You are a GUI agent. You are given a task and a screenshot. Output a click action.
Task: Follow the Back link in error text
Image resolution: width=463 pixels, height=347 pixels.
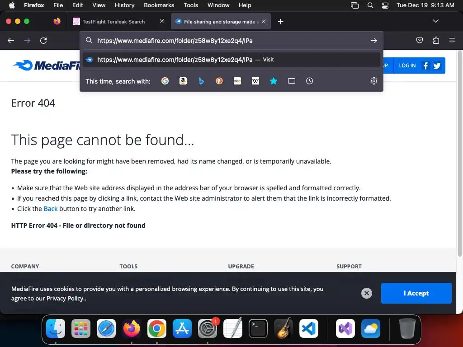(51, 209)
